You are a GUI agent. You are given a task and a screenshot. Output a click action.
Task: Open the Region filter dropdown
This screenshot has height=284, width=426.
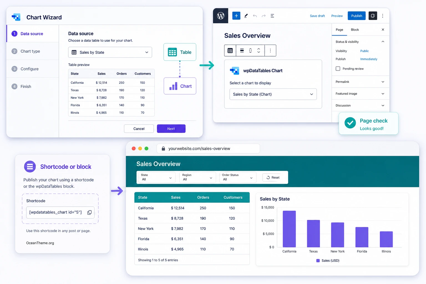pos(197,177)
